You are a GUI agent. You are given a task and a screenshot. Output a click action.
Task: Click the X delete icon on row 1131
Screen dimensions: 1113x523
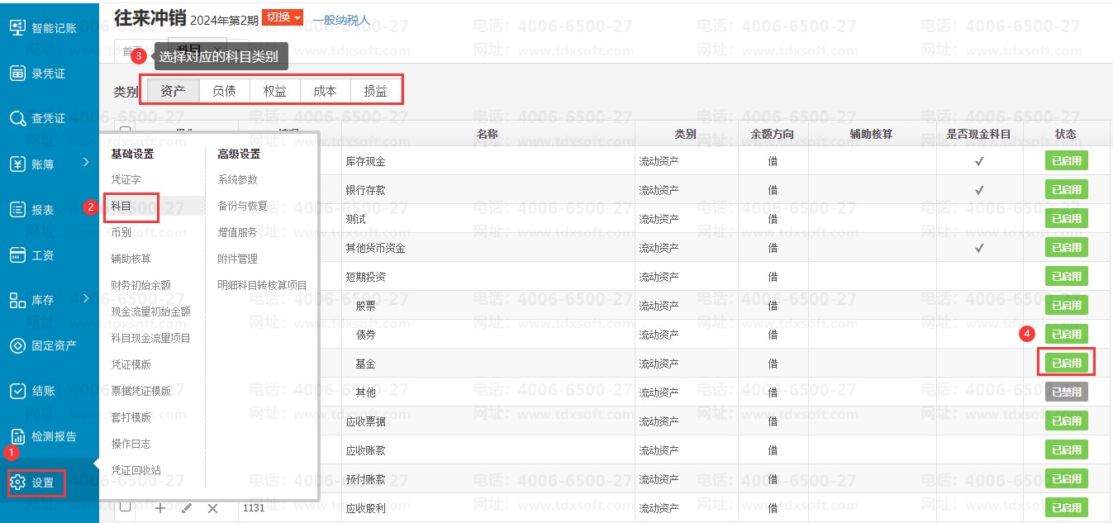pos(212,508)
